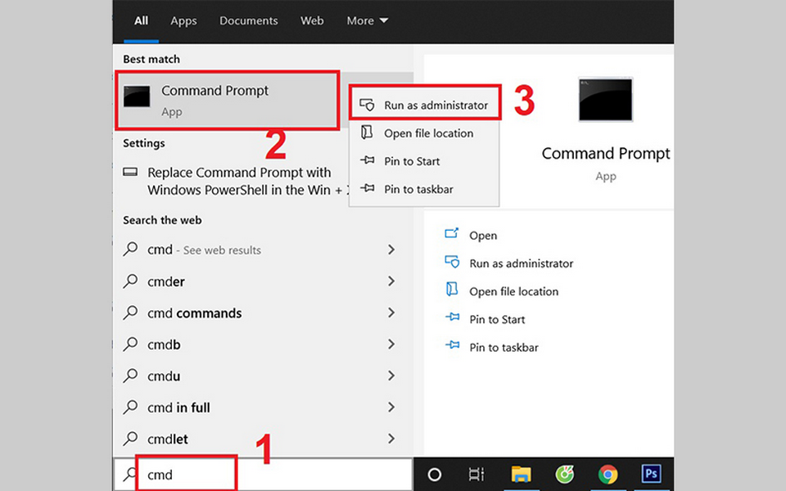Click pin icon beside context menu Pin to taskbar
The image size is (786, 491).
click(367, 188)
